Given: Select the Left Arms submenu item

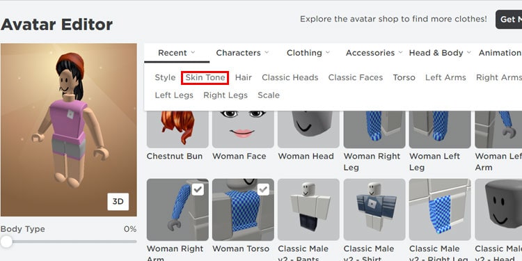Looking at the screenshot, I should [x=445, y=77].
